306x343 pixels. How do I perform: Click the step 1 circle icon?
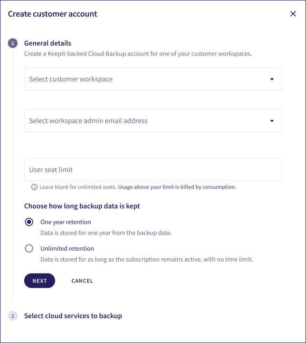click(13, 43)
